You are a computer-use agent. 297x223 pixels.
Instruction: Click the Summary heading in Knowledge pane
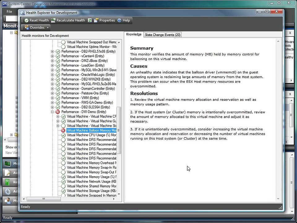tap(142, 48)
